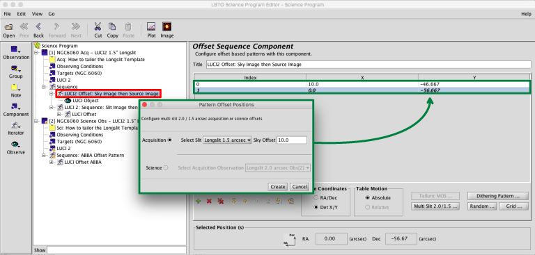Open the Dithering Pattern dialog
The height and width of the screenshot is (255, 535).
tap(497, 196)
